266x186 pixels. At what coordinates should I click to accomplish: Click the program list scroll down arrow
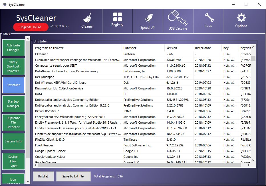[253, 160]
